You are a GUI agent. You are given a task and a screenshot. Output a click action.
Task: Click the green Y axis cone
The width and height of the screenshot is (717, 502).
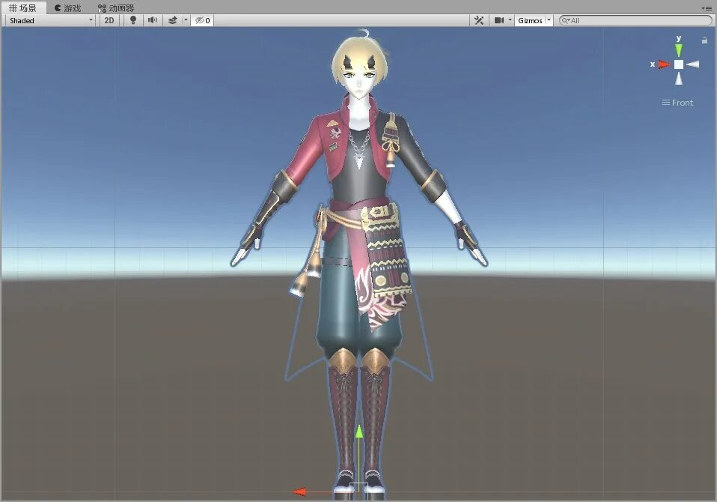(x=679, y=50)
